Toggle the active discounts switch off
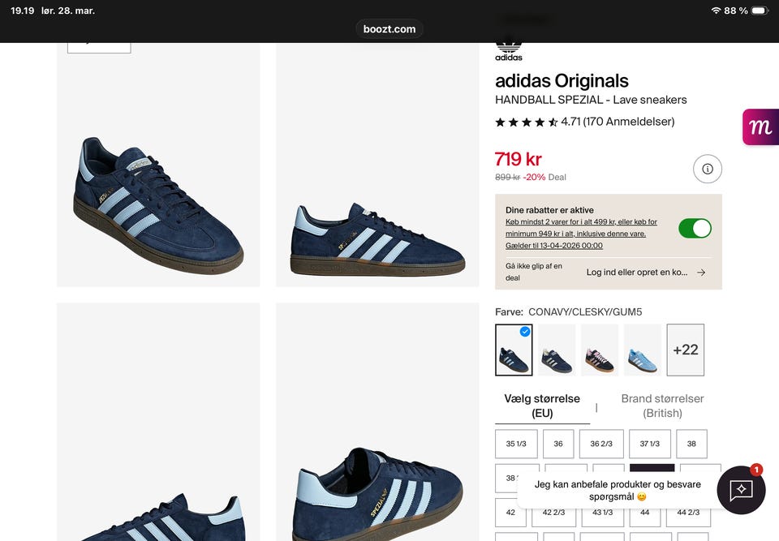This screenshot has height=541, width=779. coord(695,228)
